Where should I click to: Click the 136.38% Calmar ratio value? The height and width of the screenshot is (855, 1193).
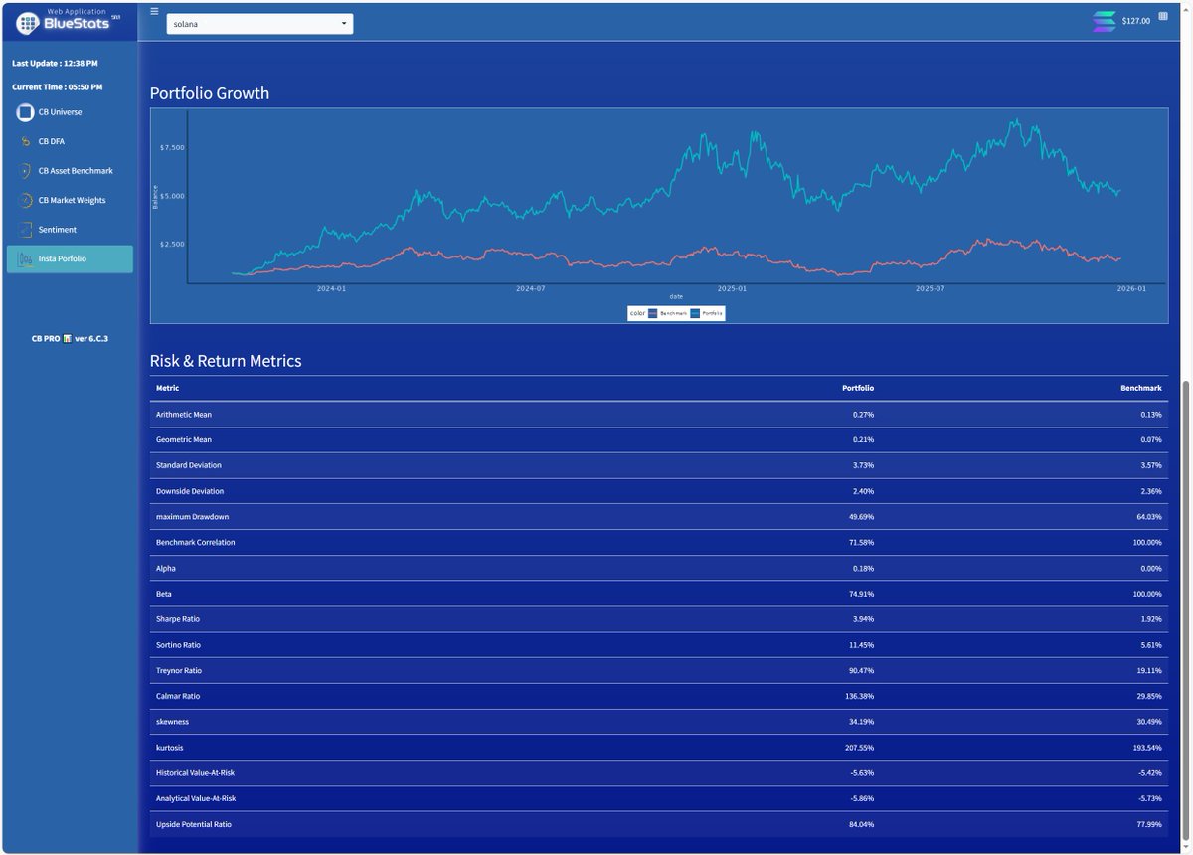860,696
